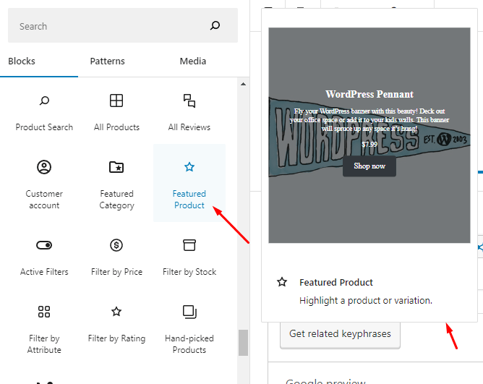The image size is (483, 384).
Task: Click the WordPress Pennant title text
Action: 369,94
